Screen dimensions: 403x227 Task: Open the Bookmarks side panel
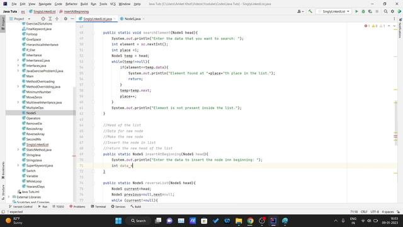pyautogui.click(x=3, y=170)
